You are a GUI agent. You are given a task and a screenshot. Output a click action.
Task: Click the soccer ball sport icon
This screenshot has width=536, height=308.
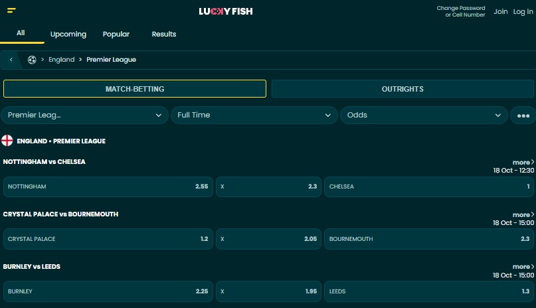click(x=32, y=60)
